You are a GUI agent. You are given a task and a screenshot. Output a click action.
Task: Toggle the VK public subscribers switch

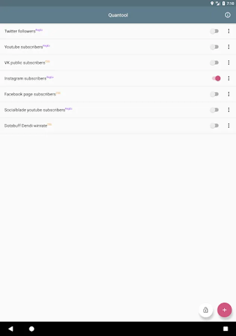point(214,63)
